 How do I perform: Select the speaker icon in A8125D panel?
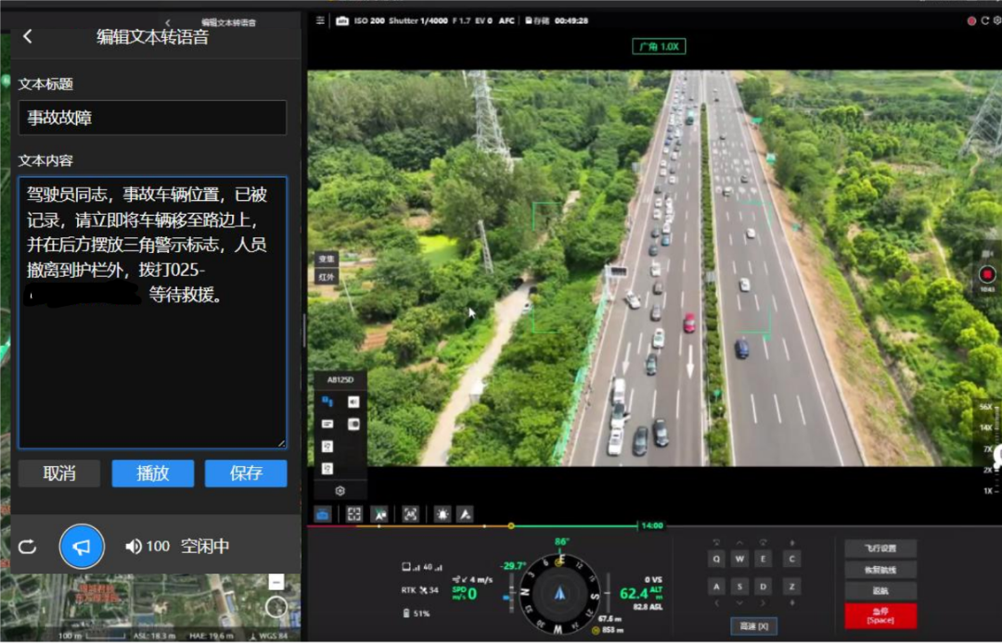tap(353, 401)
